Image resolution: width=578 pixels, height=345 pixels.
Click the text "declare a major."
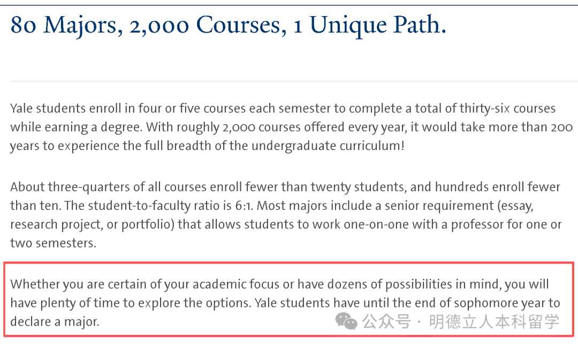pos(55,321)
